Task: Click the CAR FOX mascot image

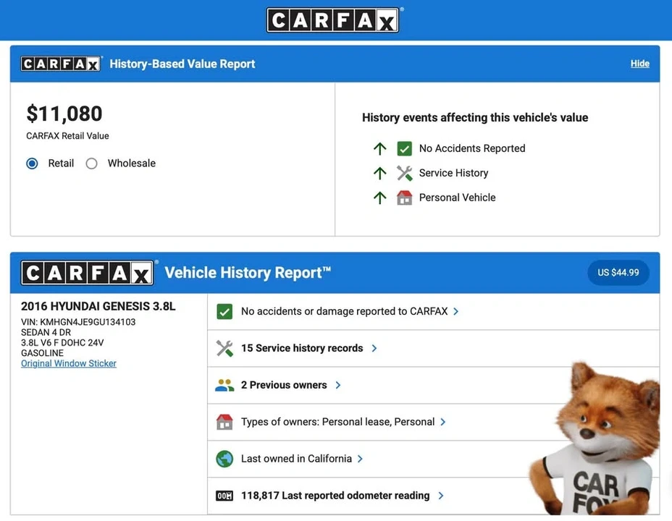Action: point(596,439)
